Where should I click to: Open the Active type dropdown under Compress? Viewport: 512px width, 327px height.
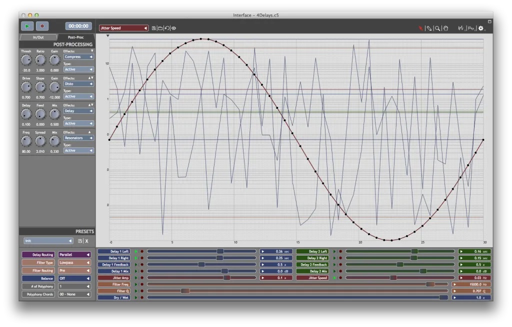coord(78,70)
